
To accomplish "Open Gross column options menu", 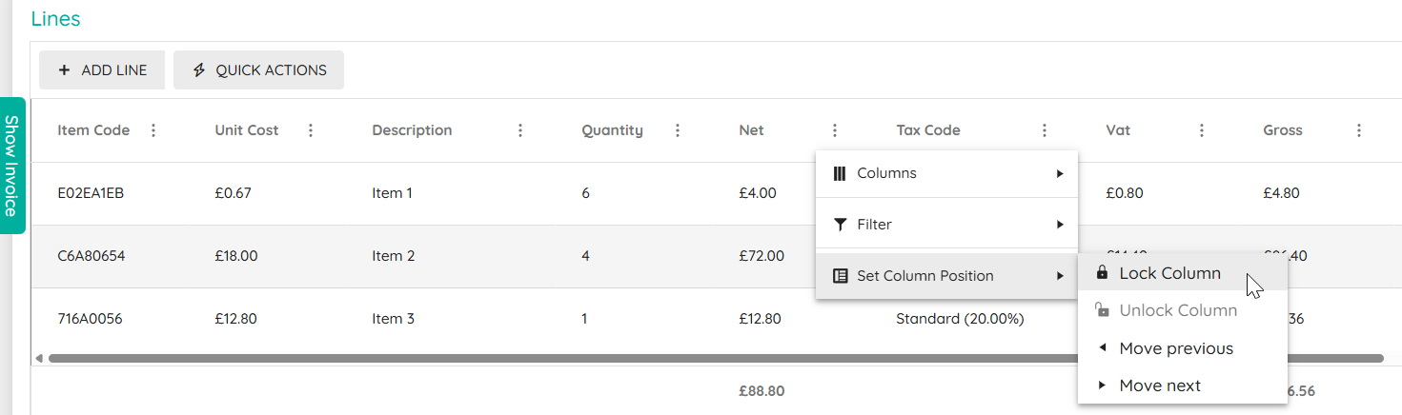I will pos(1359,130).
